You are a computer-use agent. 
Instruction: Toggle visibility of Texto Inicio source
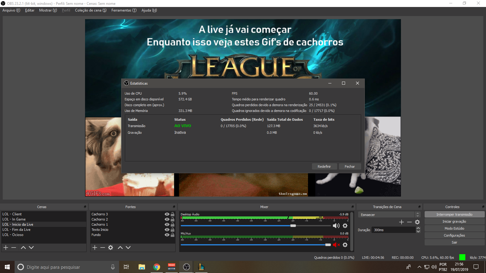[x=167, y=230]
